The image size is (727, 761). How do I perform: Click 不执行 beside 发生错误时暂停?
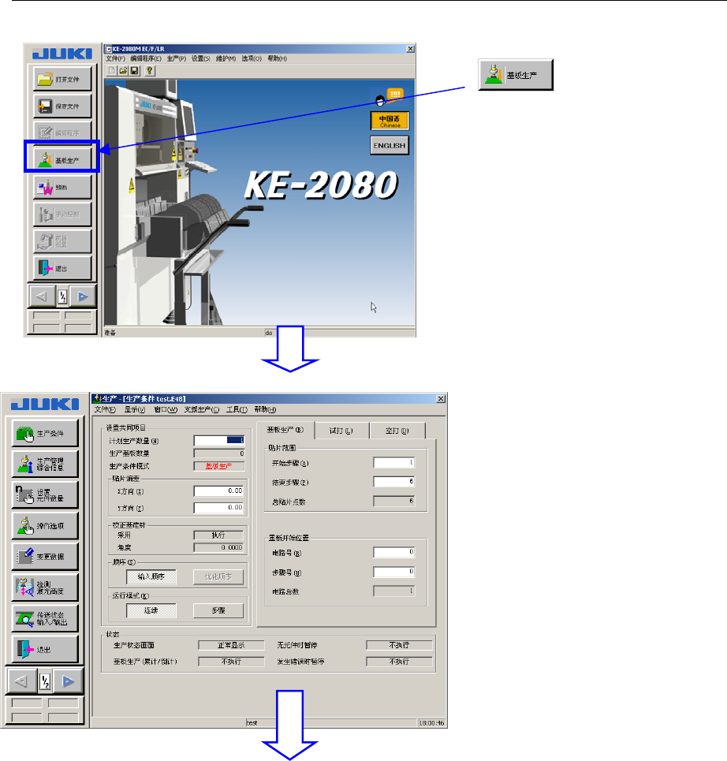pyautogui.click(x=399, y=662)
